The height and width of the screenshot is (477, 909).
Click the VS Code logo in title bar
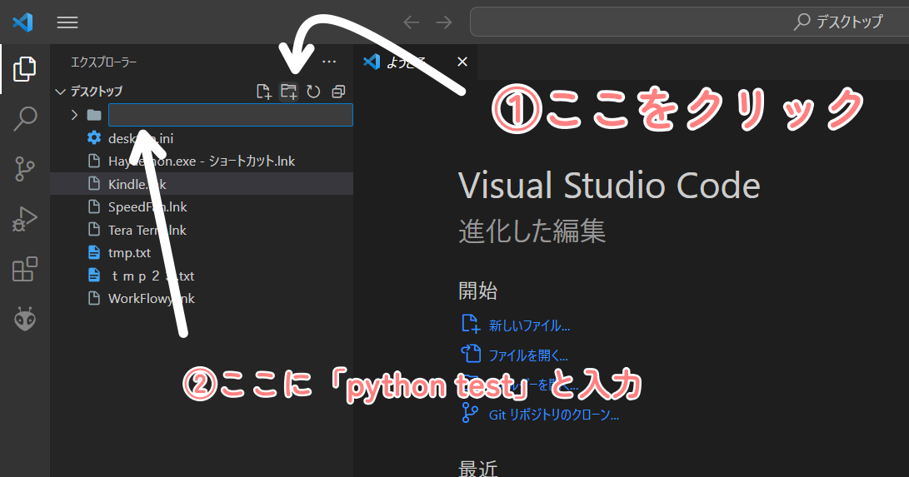point(22,22)
